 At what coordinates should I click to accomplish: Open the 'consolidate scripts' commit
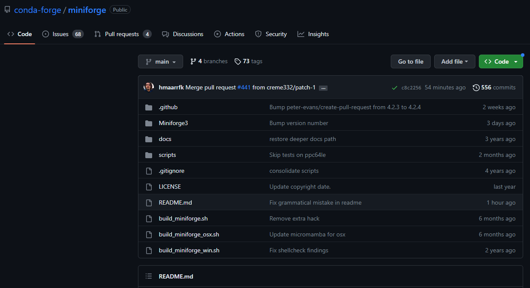pyautogui.click(x=294, y=171)
